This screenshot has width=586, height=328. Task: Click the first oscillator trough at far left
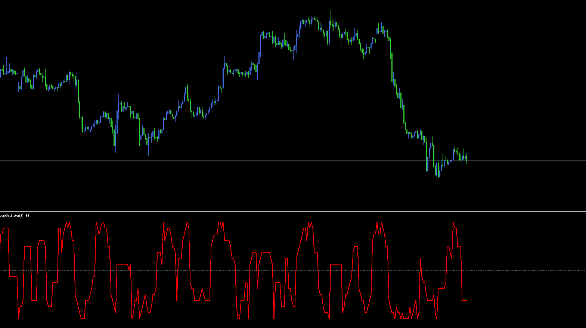click(18, 318)
